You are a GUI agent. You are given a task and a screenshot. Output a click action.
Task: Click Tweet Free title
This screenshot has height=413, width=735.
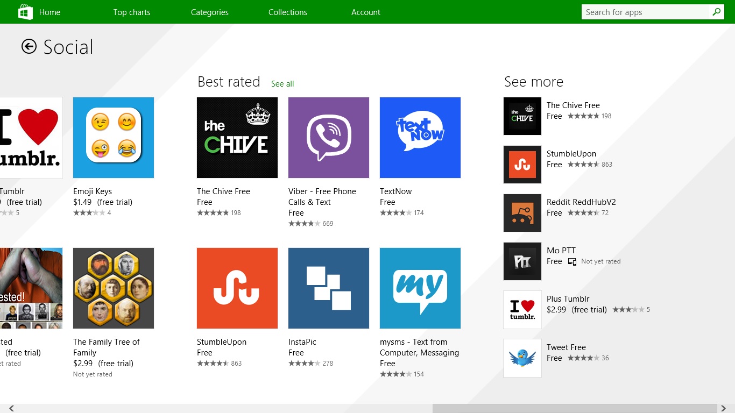click(566, 347)
